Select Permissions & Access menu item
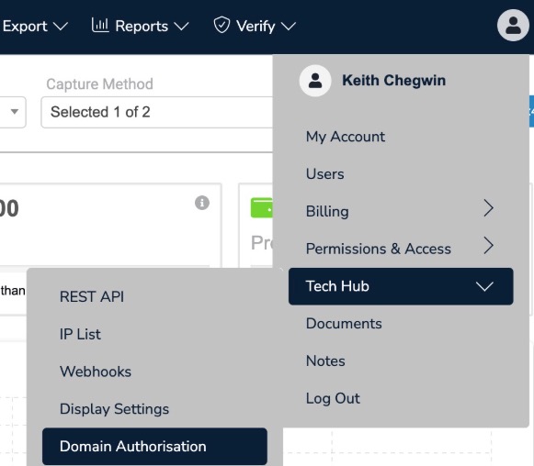 pyautogui.click(x=401, y=249)
